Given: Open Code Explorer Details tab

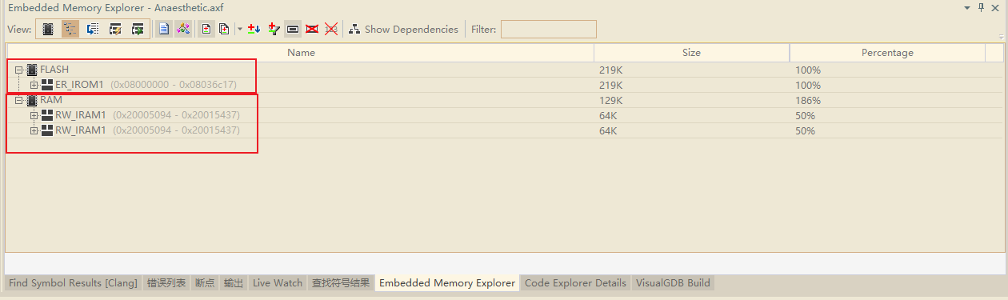Looking at the screenshot, I should (575, 283).
